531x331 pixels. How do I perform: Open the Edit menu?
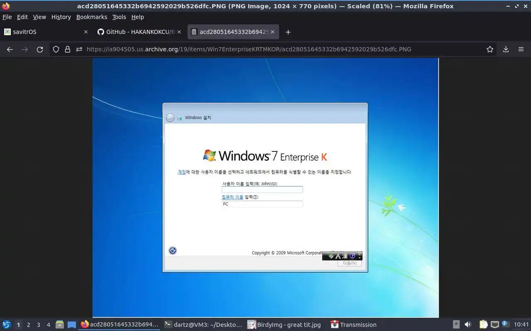coord(22,17)
